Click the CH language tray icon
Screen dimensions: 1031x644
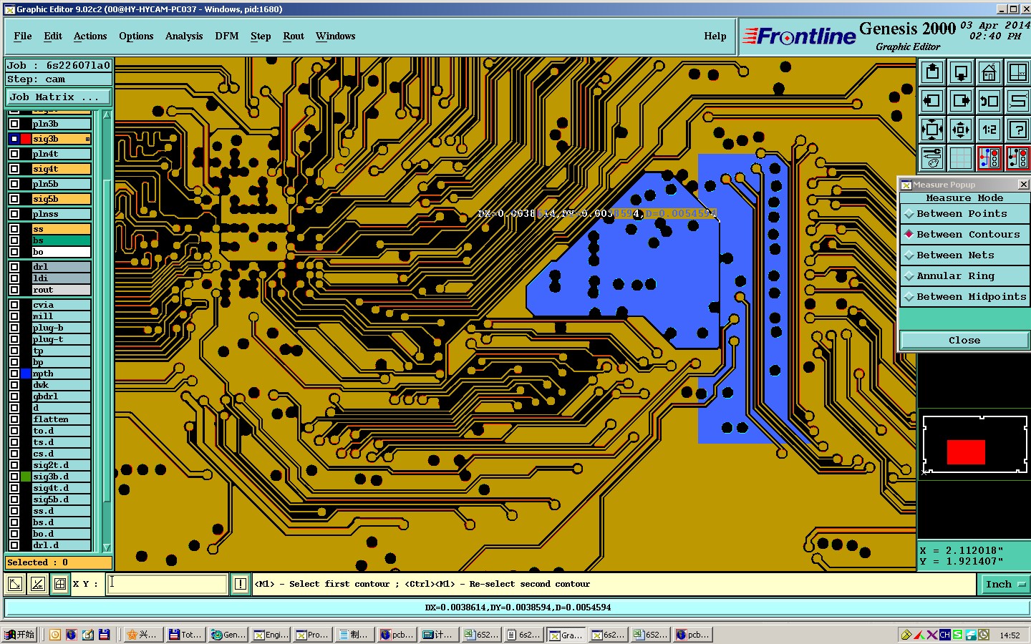(945, 635)
